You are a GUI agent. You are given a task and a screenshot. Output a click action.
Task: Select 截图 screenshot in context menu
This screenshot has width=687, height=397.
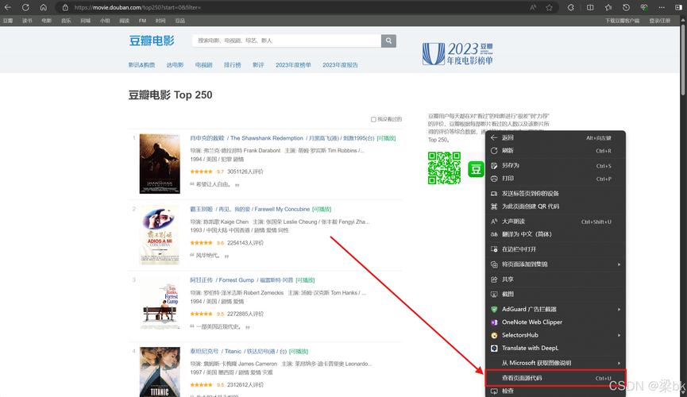coord(555,294)
